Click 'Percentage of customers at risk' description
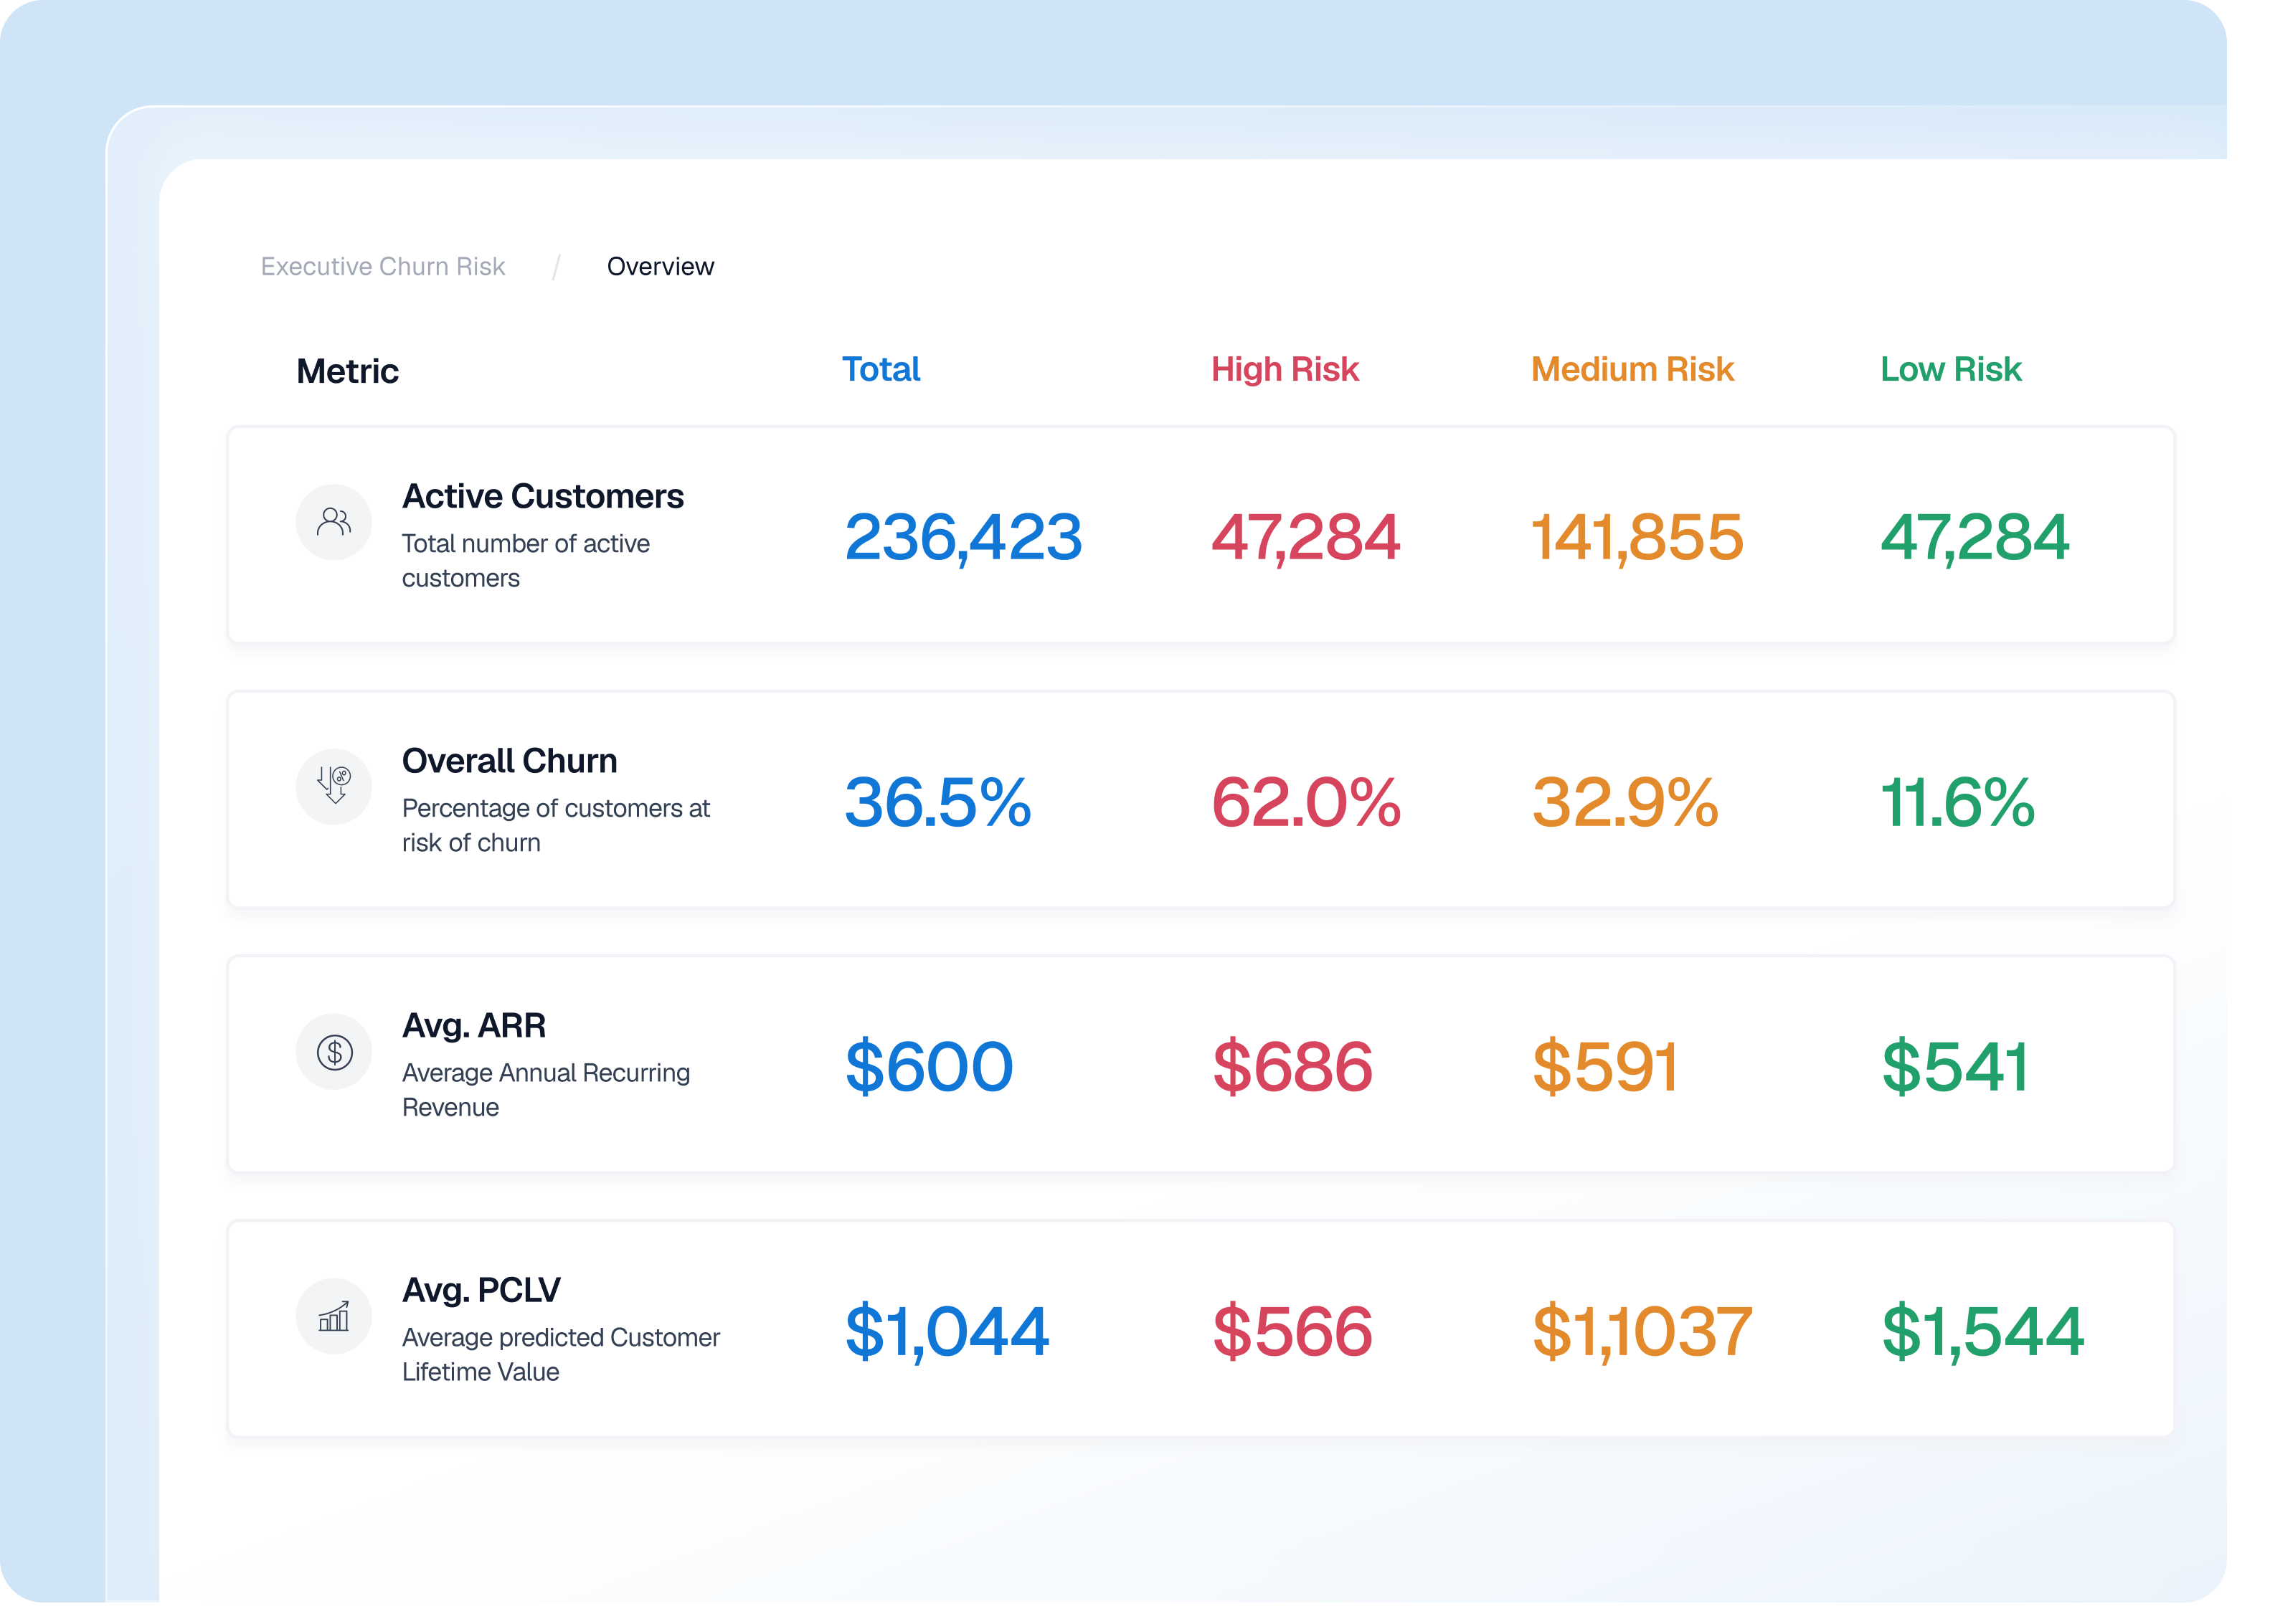 coord(557,826)
